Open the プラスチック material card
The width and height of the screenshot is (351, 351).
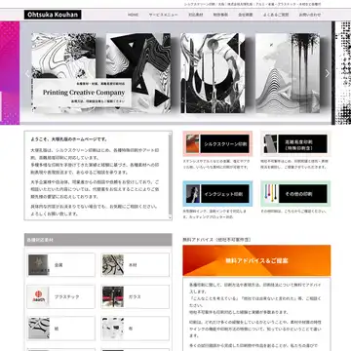[x=60, y=296]
